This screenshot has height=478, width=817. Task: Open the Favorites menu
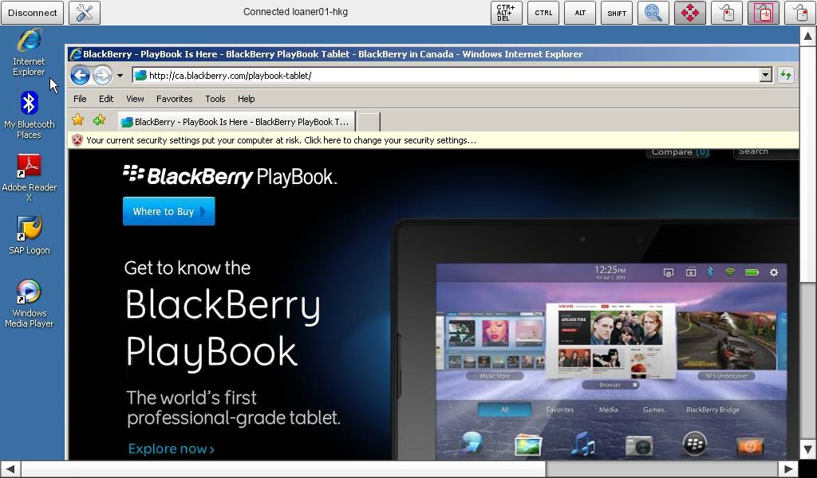[174, 99]
